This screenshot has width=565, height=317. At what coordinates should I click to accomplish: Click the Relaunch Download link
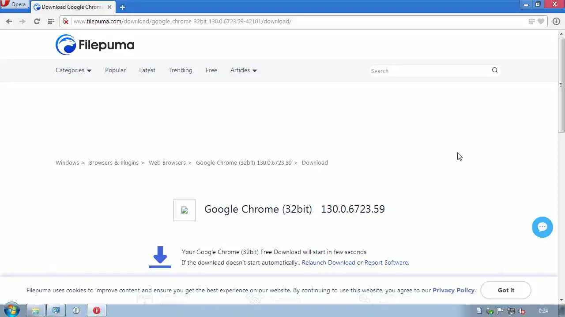328,262
